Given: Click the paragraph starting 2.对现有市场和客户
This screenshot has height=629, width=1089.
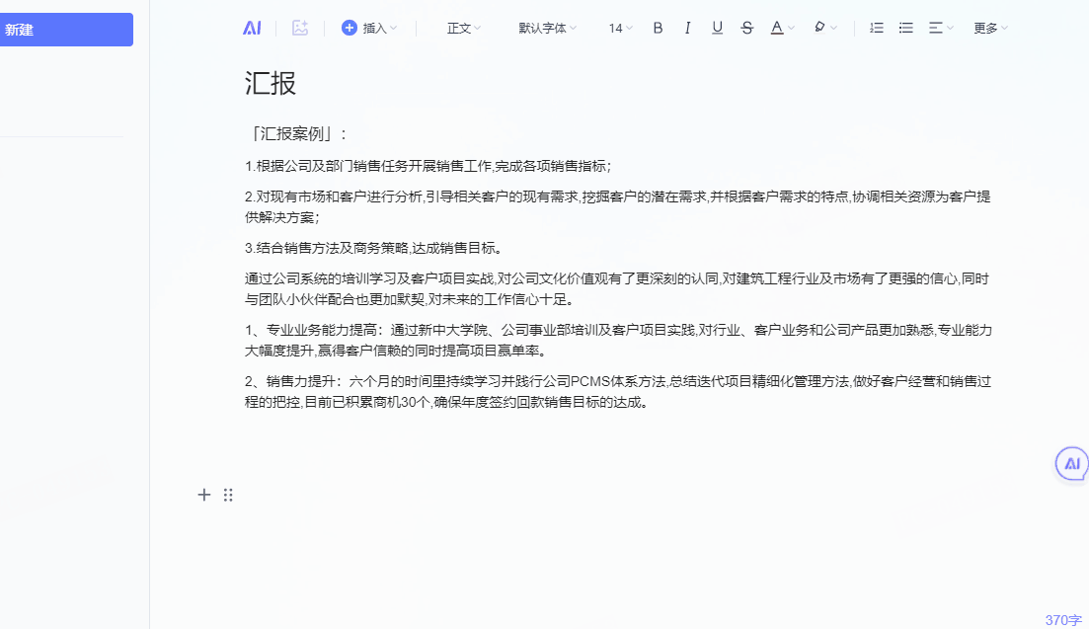Looking at the screenshot, I should pyautogui.click(x=617, y=207).
